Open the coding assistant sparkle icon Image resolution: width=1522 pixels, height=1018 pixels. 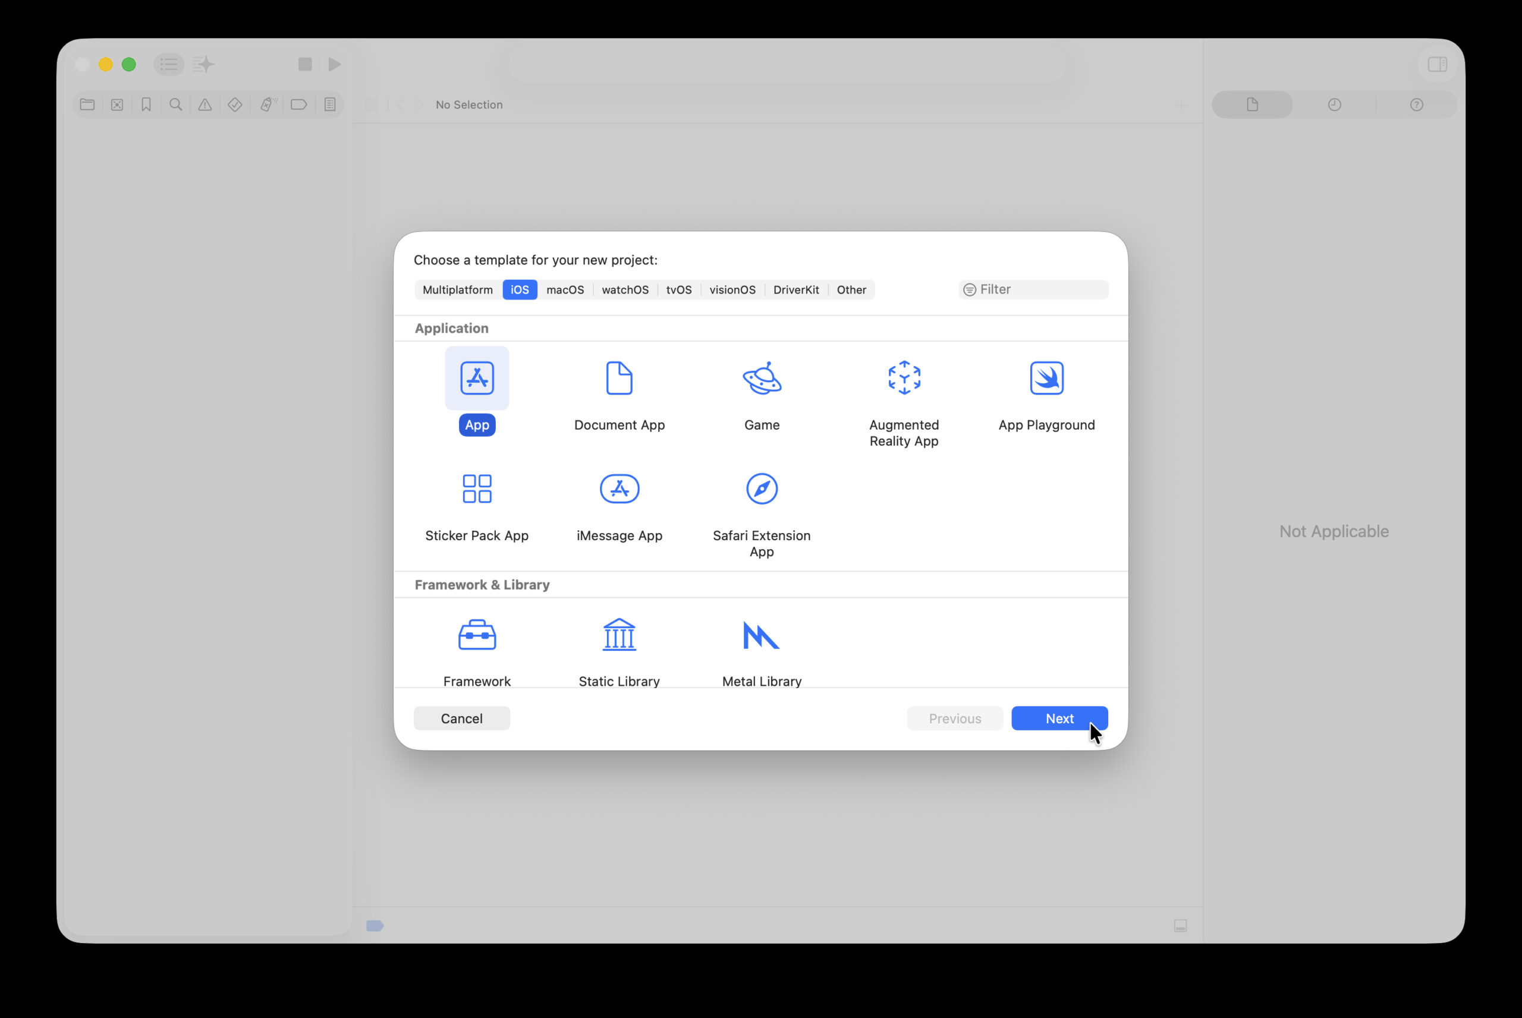(x=203, y=64)
